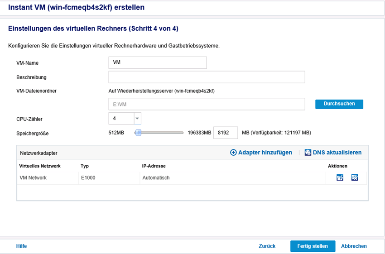Open the Hilfe link
This screenshot has height=254, width=385.
click(21, 246)
